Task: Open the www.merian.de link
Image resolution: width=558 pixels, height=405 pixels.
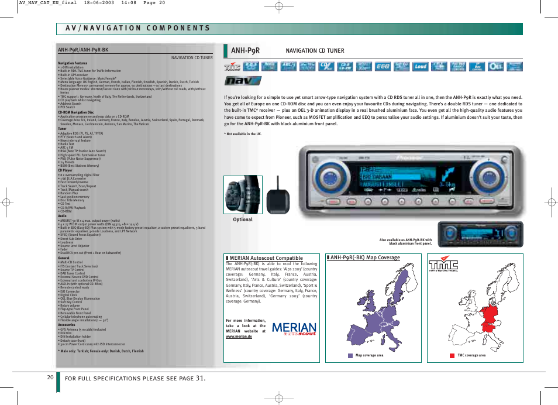Action: pos(239,337)
